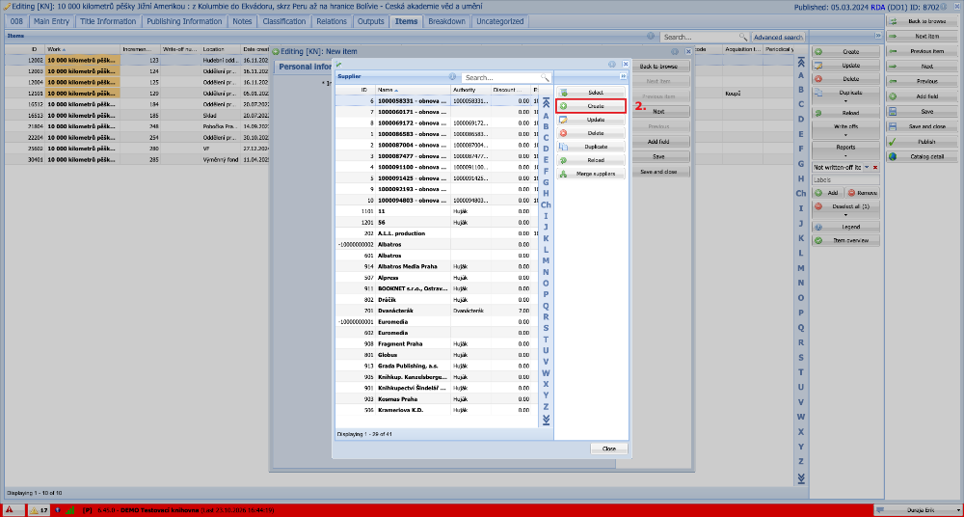Open the Legend button
The image size is (964, 517).
846,227
